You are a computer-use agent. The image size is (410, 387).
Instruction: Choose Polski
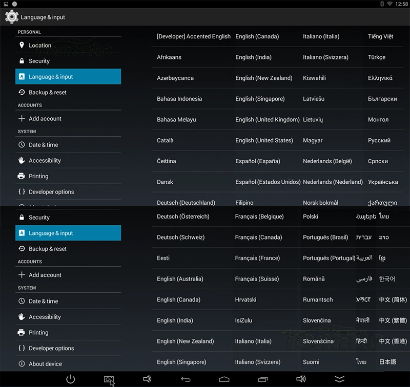pos(311,217)
